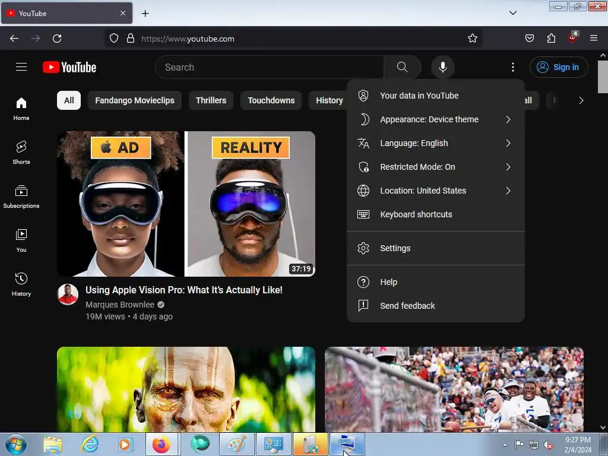The image size is (608, 456).
Task: Open Windows Explorer folder on taskbar
Action: (x=53, y=444)
